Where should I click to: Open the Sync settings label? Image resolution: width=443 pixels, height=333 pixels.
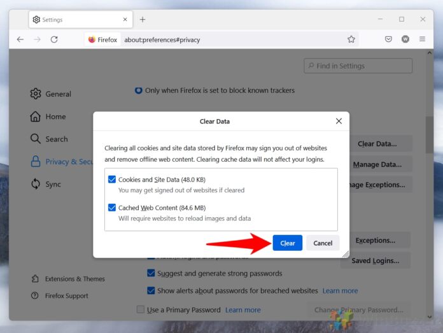click(53, 184)
